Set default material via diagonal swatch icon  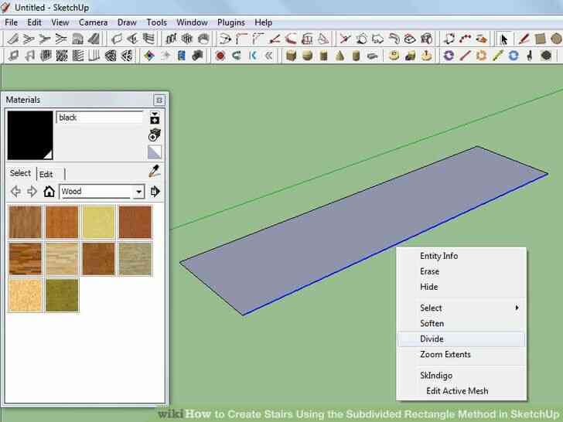click(x=155, y=151)
